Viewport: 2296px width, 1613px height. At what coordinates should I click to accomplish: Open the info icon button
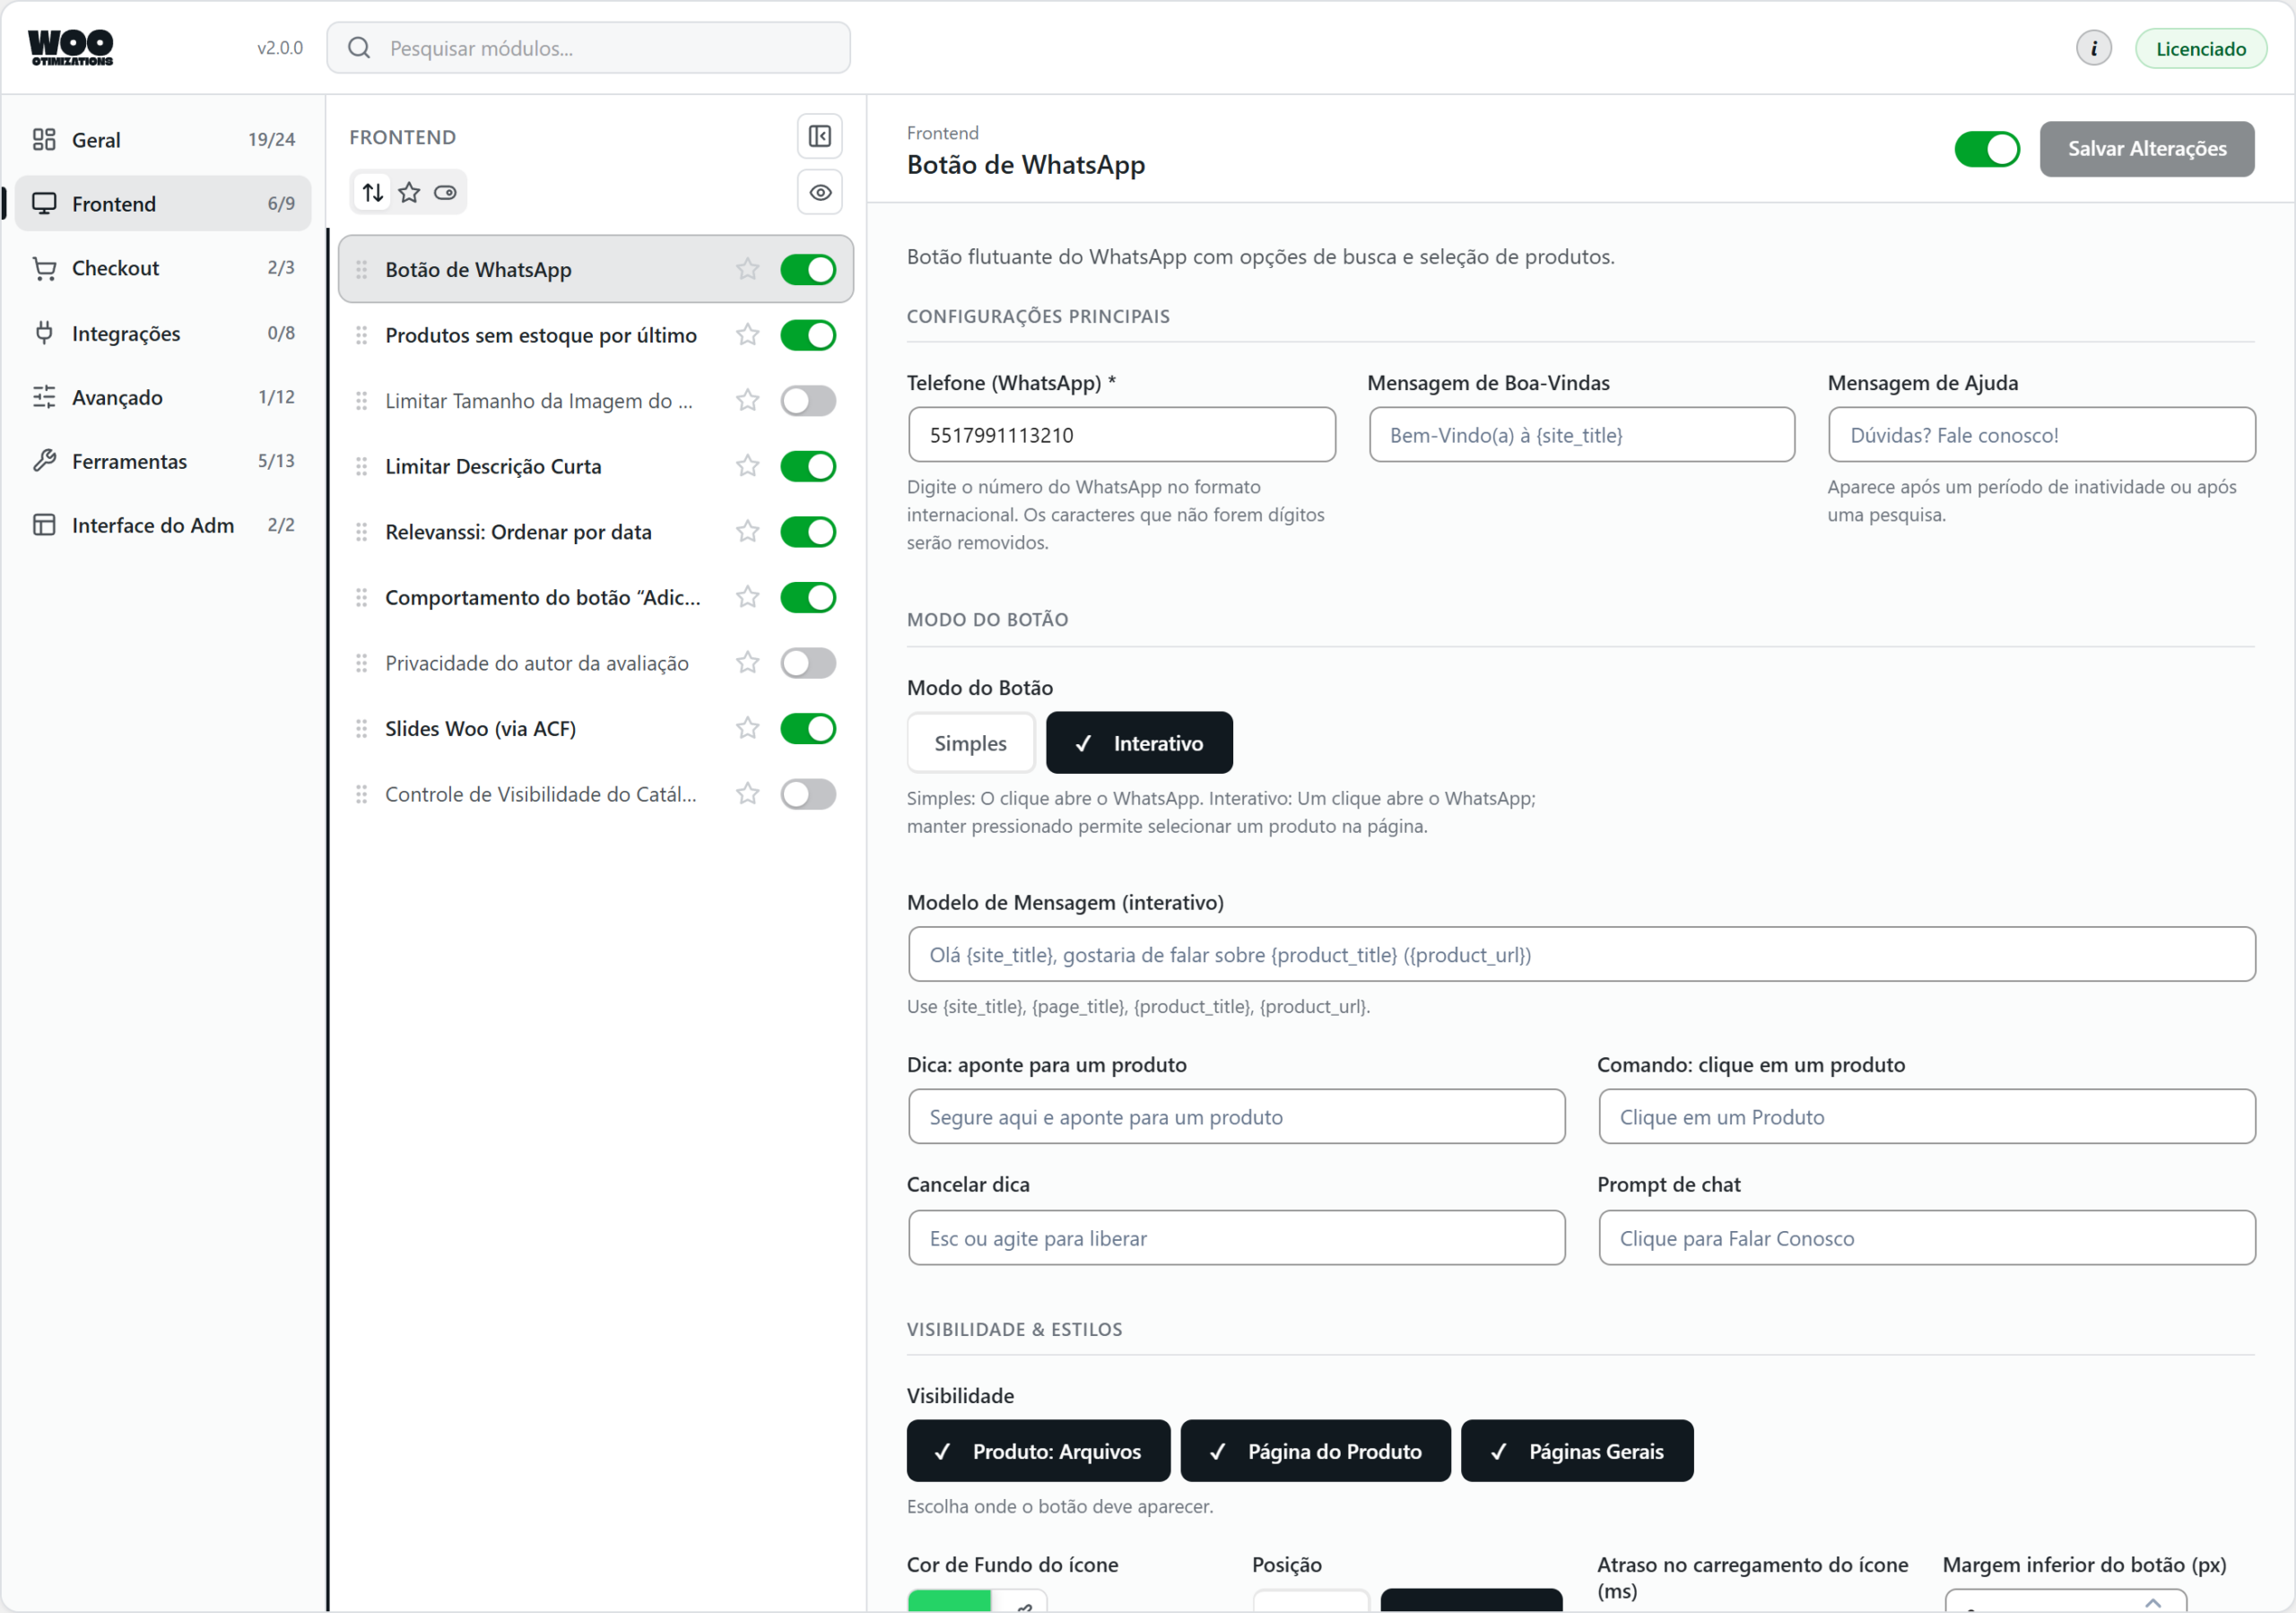pos(2093,48)
